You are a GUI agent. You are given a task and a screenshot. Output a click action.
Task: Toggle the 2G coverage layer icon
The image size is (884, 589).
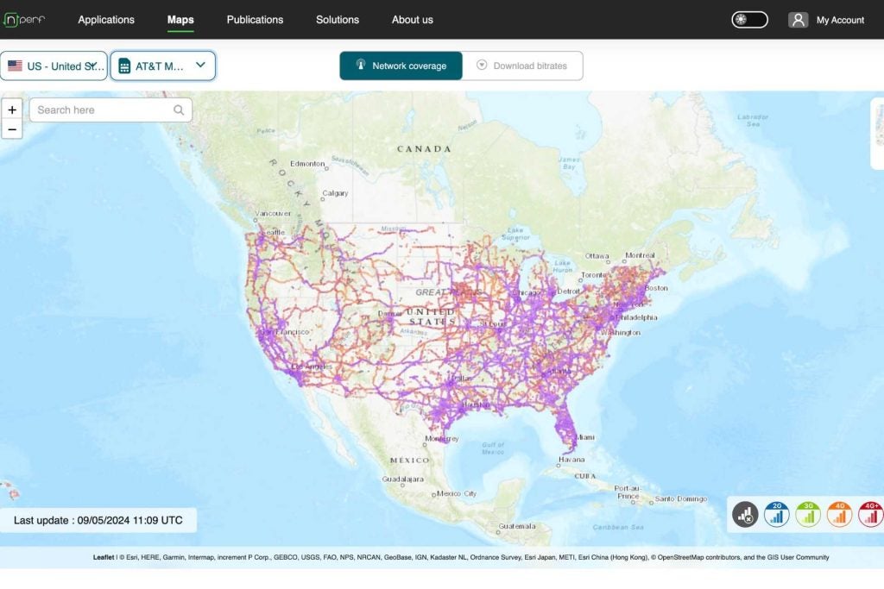(x=777, y=515)
